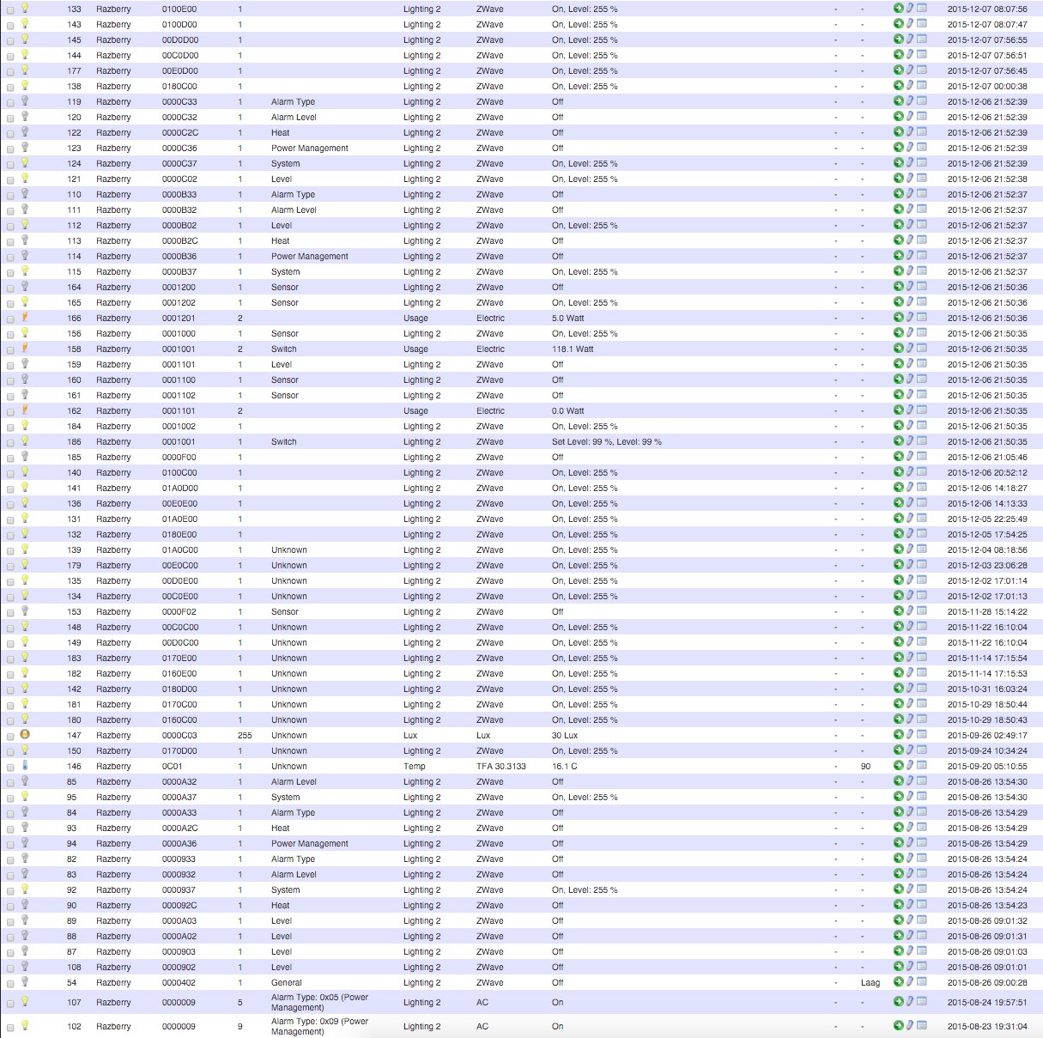Check the checkbox on row 147
This screenshot has width=1043, height=1038.
point(10,735)
